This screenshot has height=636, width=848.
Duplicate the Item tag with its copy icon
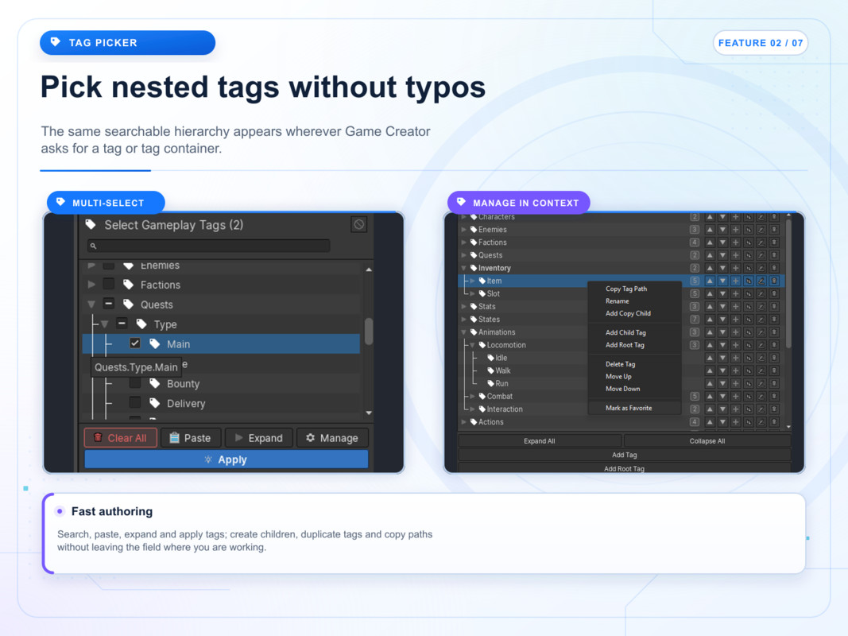point(749,281)
